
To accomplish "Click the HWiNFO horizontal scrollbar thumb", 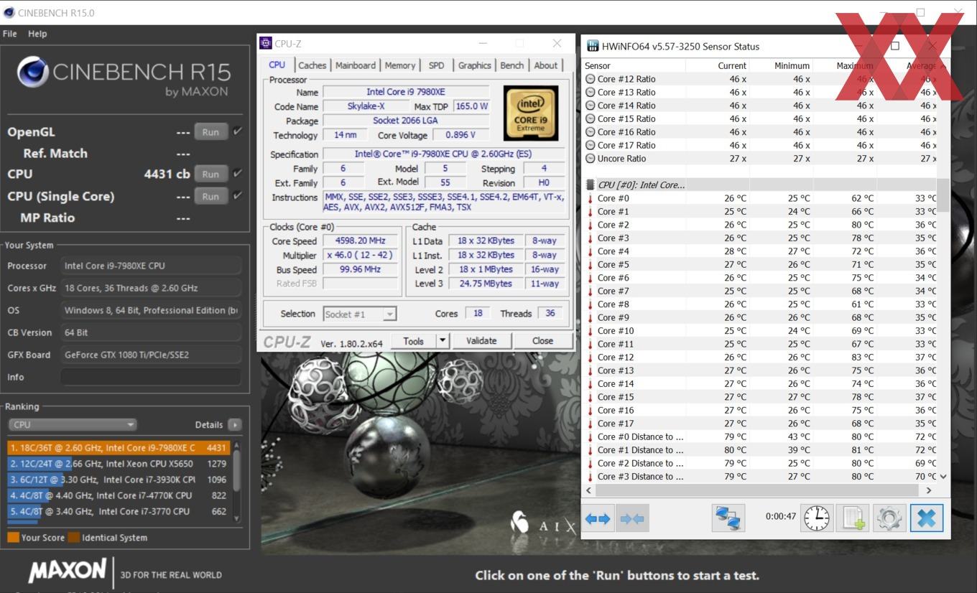I will coord(758,490).
